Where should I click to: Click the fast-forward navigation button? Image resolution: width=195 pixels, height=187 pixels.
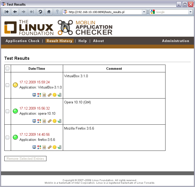[x=32, y=12]
